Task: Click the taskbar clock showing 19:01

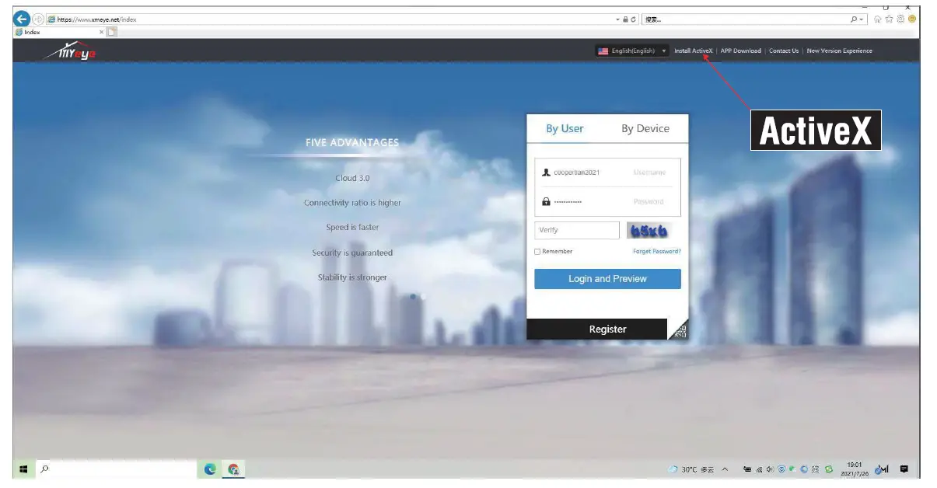Action: (854, 469)
